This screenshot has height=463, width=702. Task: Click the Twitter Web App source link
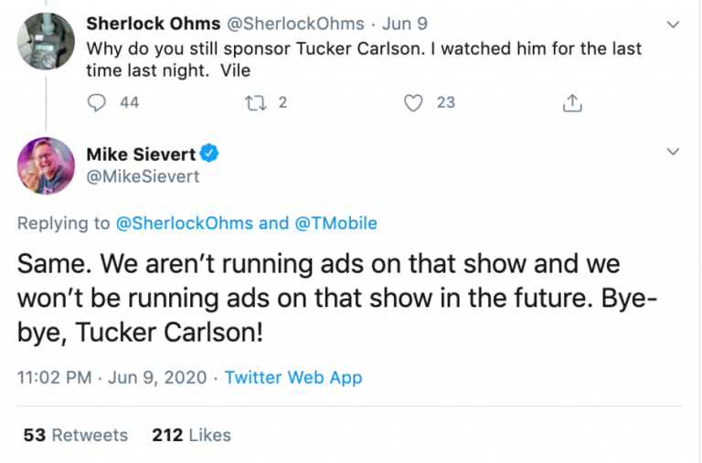[292, 377]
